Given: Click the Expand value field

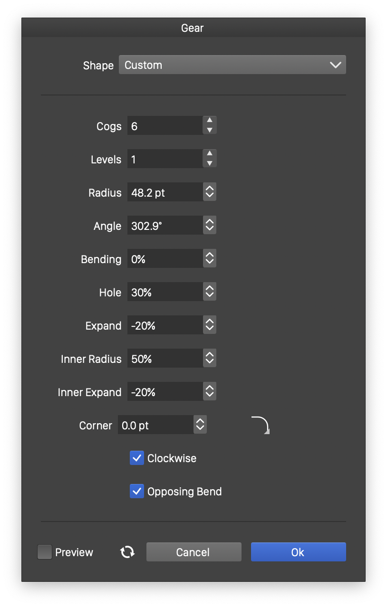Looking at the screenshot, I should [164, 325].
